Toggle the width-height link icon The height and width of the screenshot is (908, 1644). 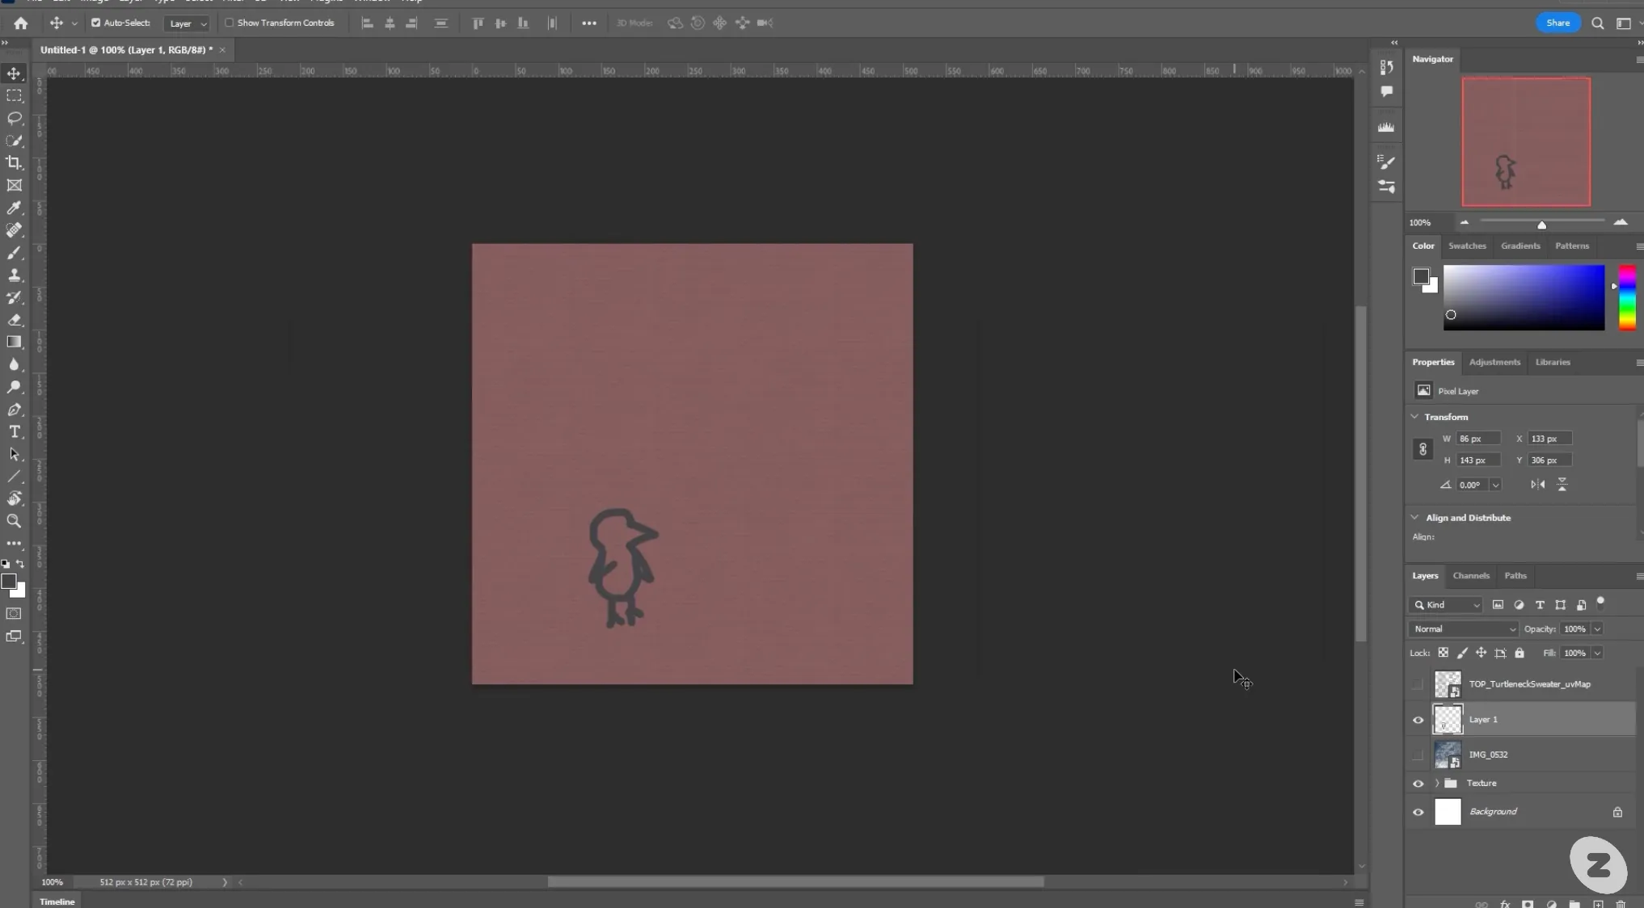(1423, 449)
